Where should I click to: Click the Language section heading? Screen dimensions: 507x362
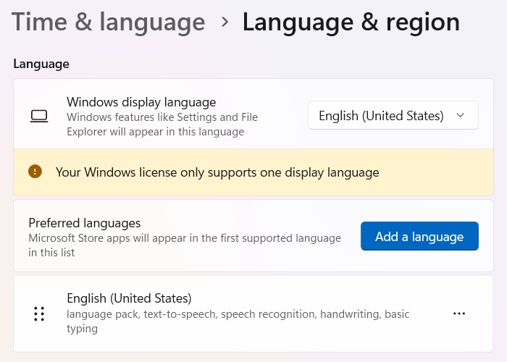(41, 64)
